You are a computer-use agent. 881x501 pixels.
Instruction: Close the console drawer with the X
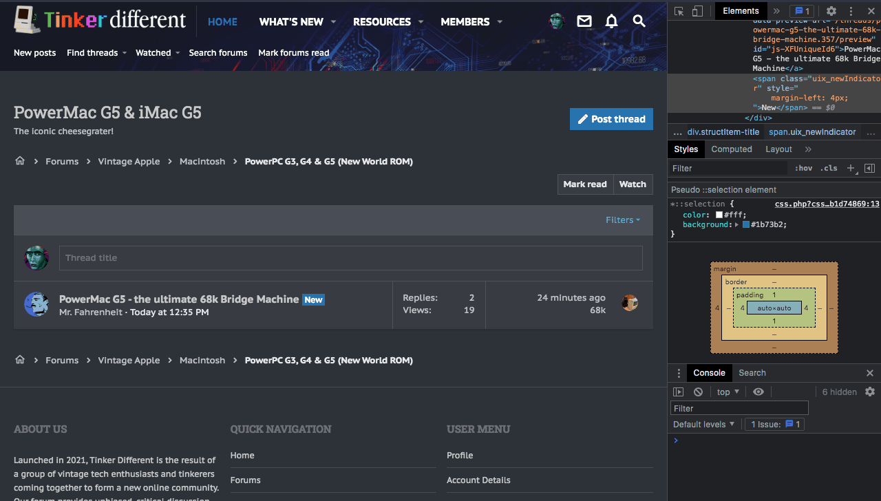pos(870,373)
